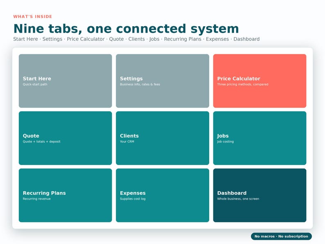The image size is (325, 244).
Task: Click 'Your CRM' text
Action: point(127,142)
